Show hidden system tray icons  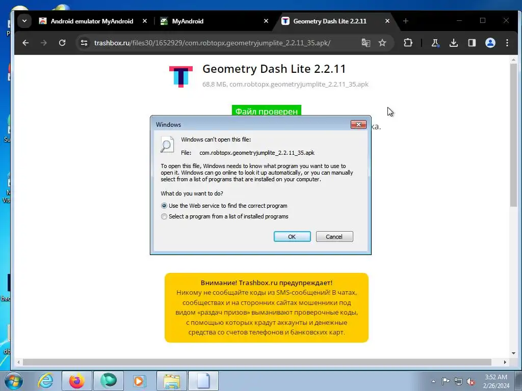433,381
